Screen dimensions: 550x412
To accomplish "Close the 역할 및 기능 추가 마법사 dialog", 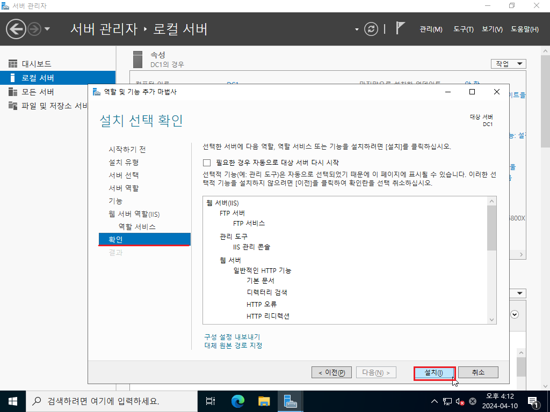I will coord(497,92).
